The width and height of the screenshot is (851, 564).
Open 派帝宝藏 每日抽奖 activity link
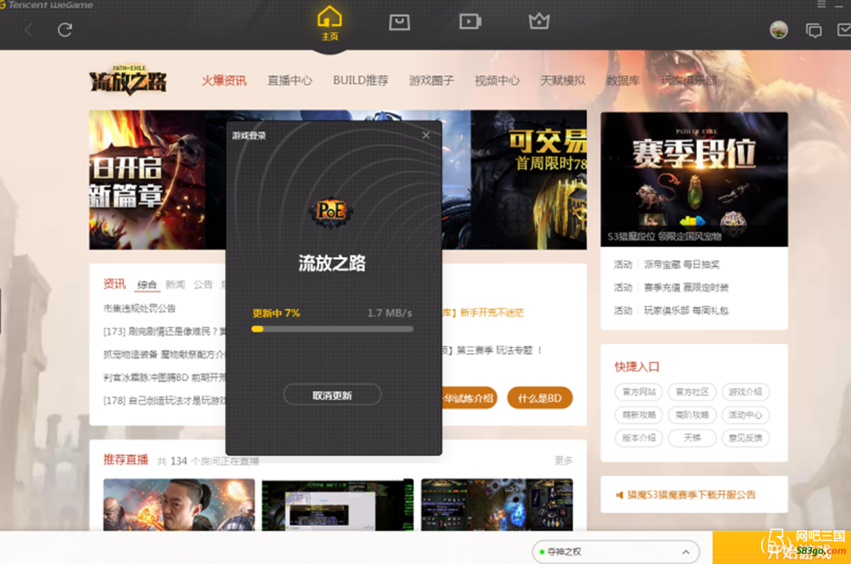[x=681, y=264]
